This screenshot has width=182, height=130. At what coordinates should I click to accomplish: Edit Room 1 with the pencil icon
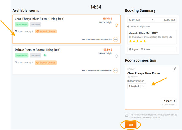[175, 68]
